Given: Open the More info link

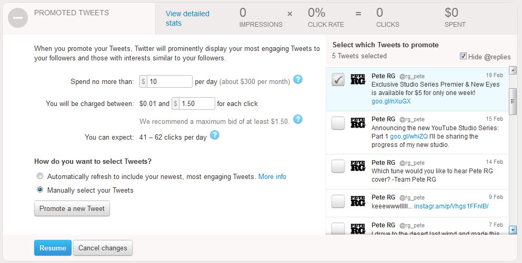Looking at the screenshot, I should point(272,177).
